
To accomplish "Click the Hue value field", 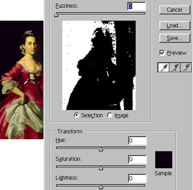I will click(138, 140).
